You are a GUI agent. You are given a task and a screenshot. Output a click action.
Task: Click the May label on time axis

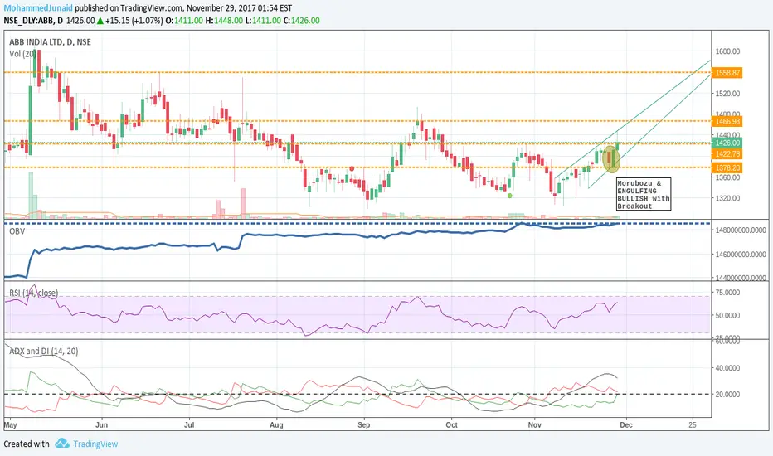[10, 424]
